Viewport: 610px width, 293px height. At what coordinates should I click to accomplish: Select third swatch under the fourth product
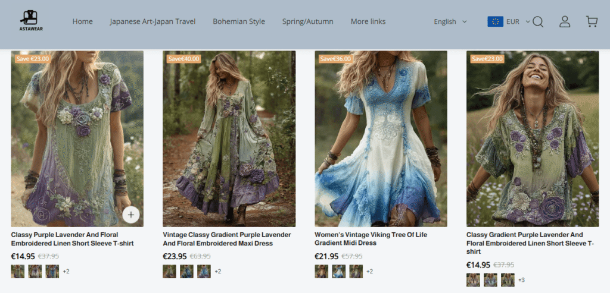(x=508, y=280)
